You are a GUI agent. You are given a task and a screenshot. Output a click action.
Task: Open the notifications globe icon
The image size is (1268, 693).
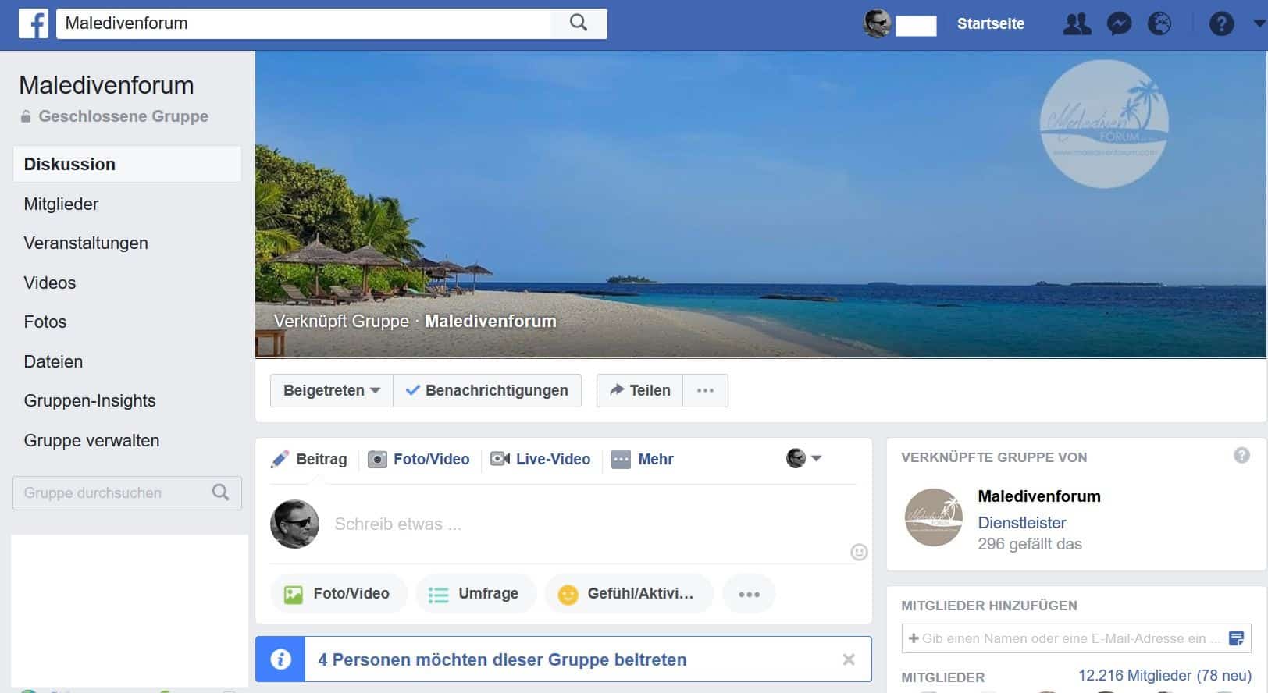pyautogui.click(x=1159, y=24)
